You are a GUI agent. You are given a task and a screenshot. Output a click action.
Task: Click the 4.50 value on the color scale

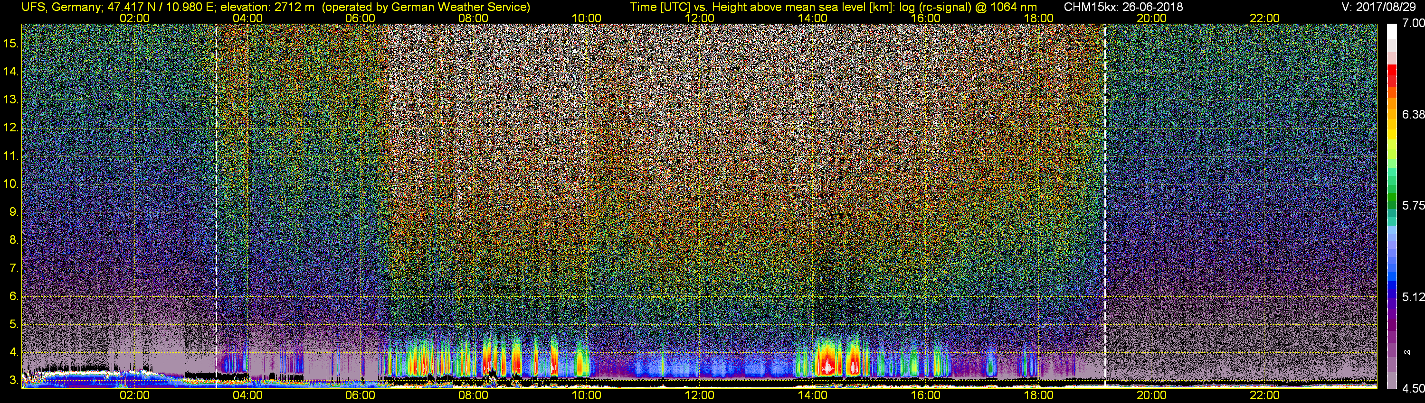point(1414,389)
